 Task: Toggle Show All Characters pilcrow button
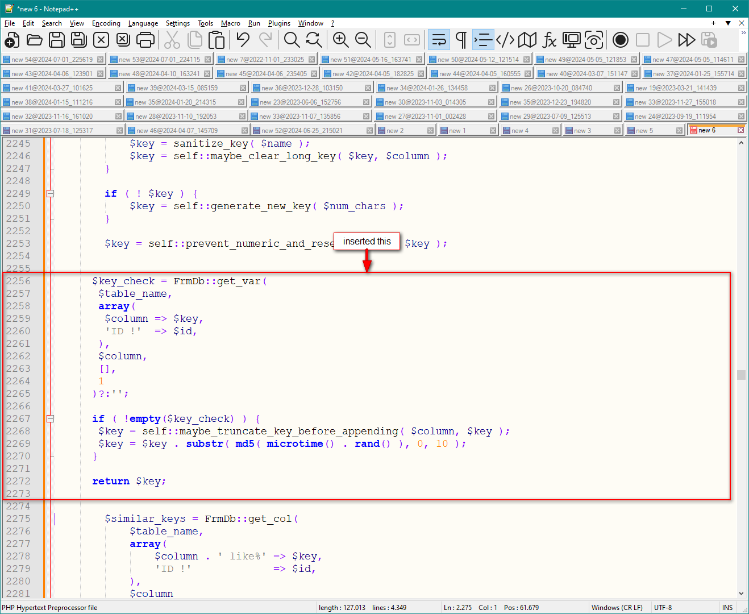[x=461, y=40]
